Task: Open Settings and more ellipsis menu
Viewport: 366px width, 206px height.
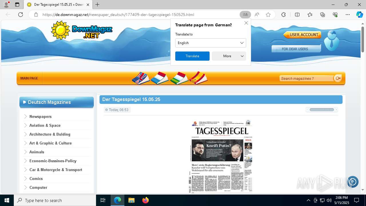Action: [x=348, y=15]
